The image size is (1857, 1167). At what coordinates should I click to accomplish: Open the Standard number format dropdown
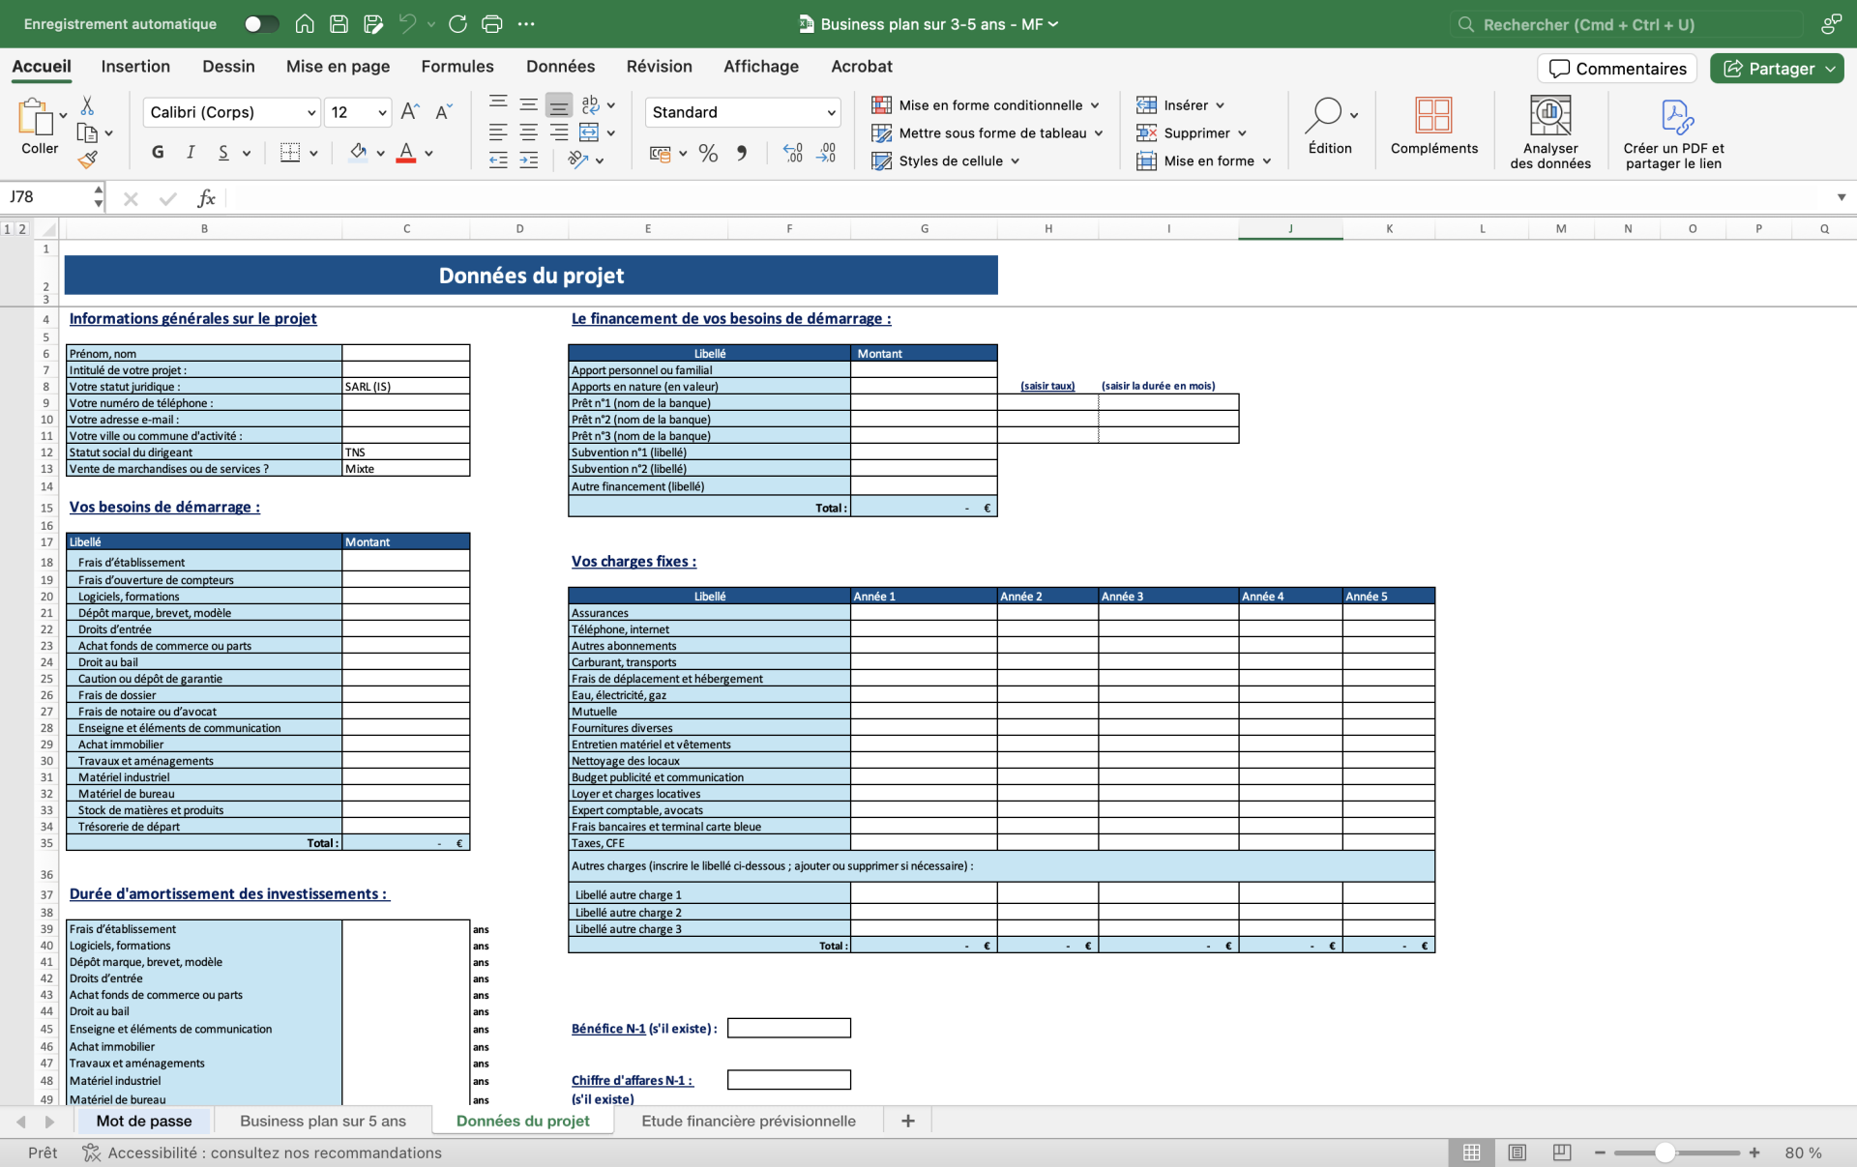pyautogui.click(x=831, y=113)
